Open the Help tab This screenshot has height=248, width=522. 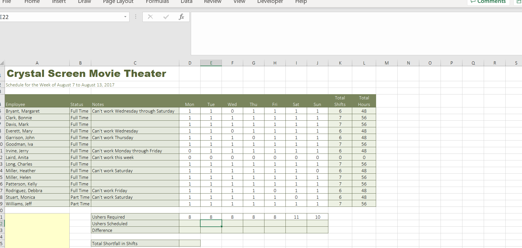click(x=301, y=2)
